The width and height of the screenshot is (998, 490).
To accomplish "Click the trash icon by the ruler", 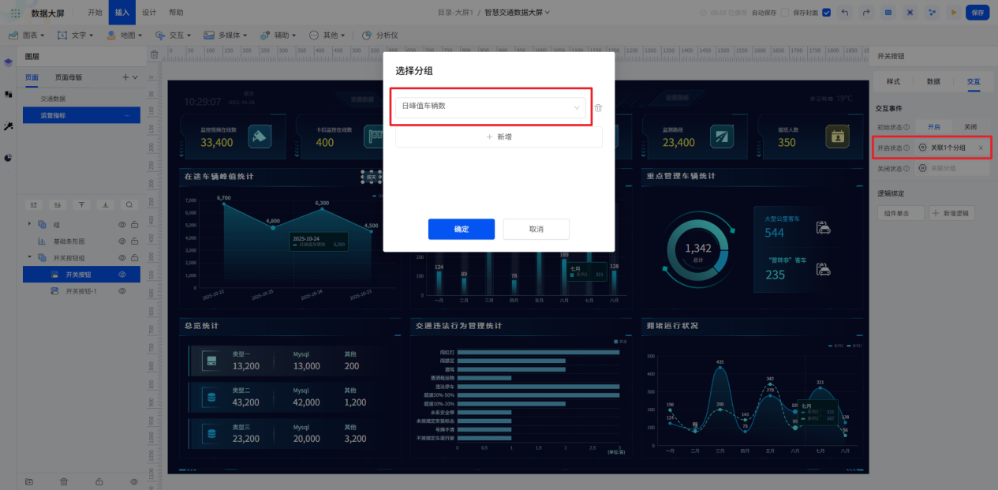I will tap(155, 54).
